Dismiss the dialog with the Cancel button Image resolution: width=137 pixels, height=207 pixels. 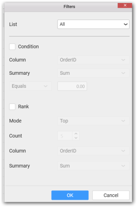[x=111, y=195]
